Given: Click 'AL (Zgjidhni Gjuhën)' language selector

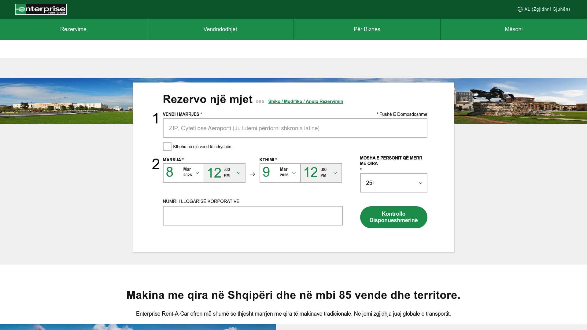Looking at the screenshot, I should (x=547, y=9).
